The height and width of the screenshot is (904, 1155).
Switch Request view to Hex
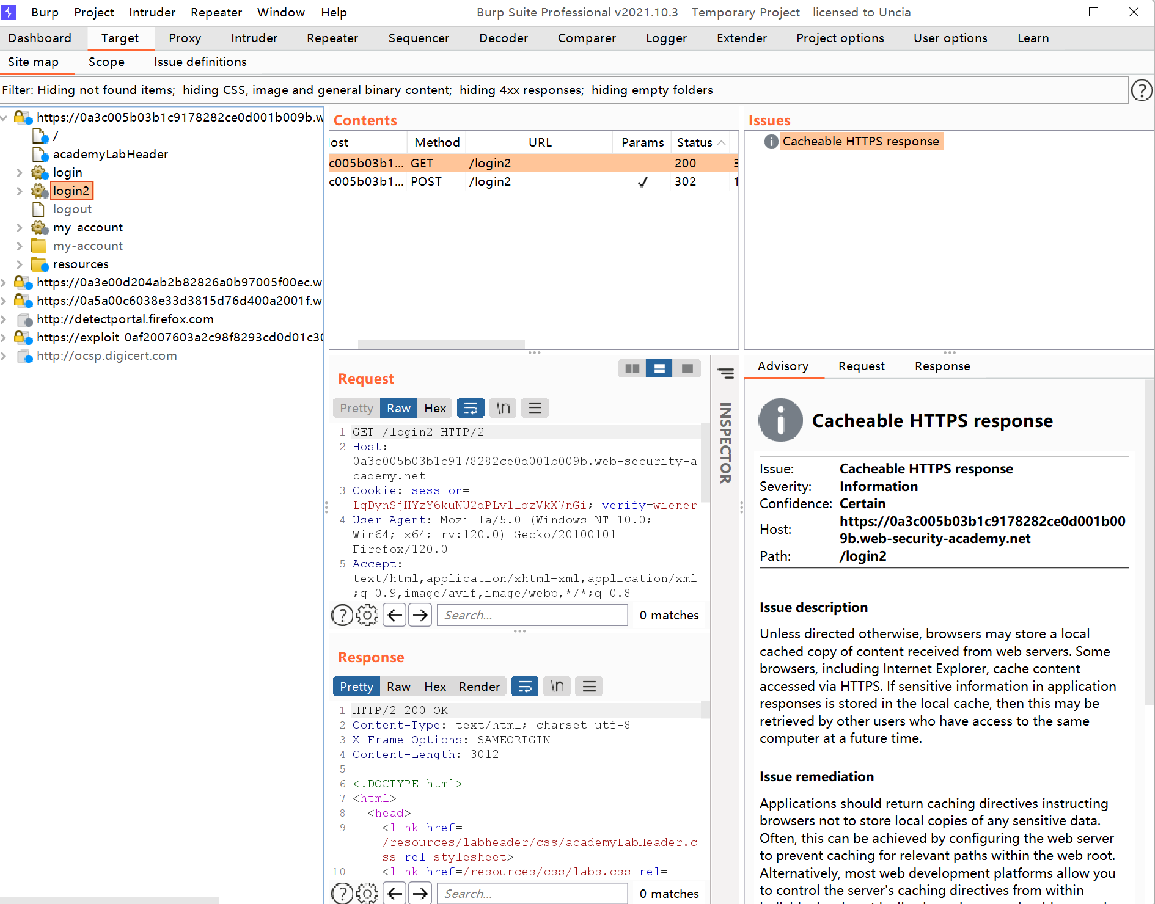tap(435, 408)
